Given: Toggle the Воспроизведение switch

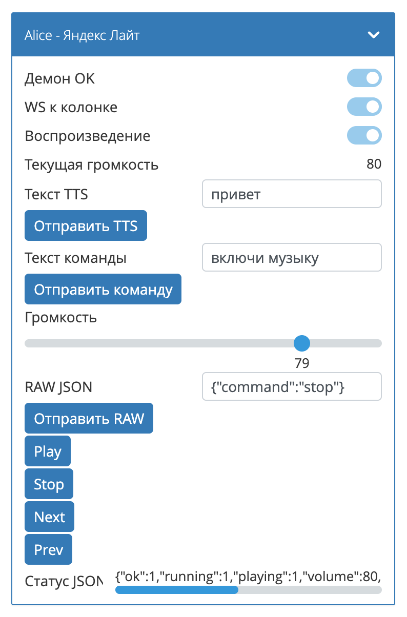Looking at the screenshot, I should click(x=364, y=136).
